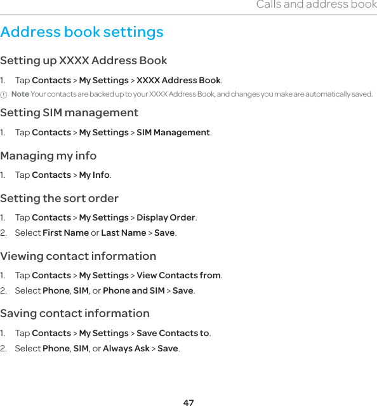Click bold 'Always Ask' text
Image resolution: width=377 pixels, height=406 pixels.
coord(126,349)
